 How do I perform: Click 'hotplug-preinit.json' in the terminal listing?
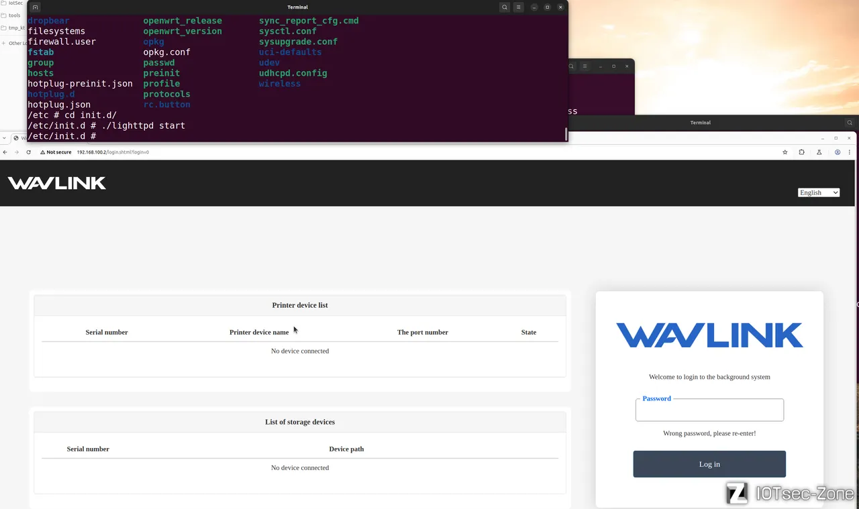pos(80,84)
